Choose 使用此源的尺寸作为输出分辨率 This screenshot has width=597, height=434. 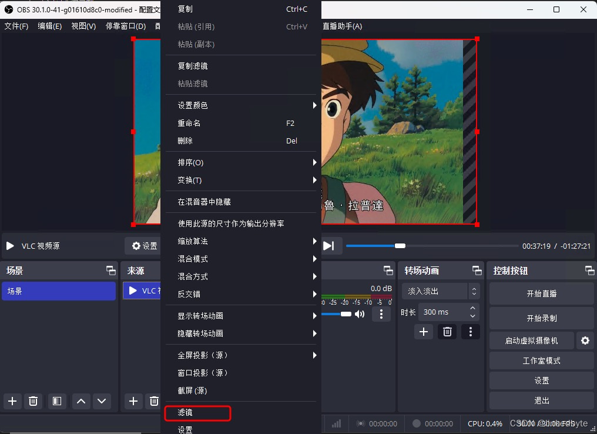pyautogui.click(x=241, y=223)
